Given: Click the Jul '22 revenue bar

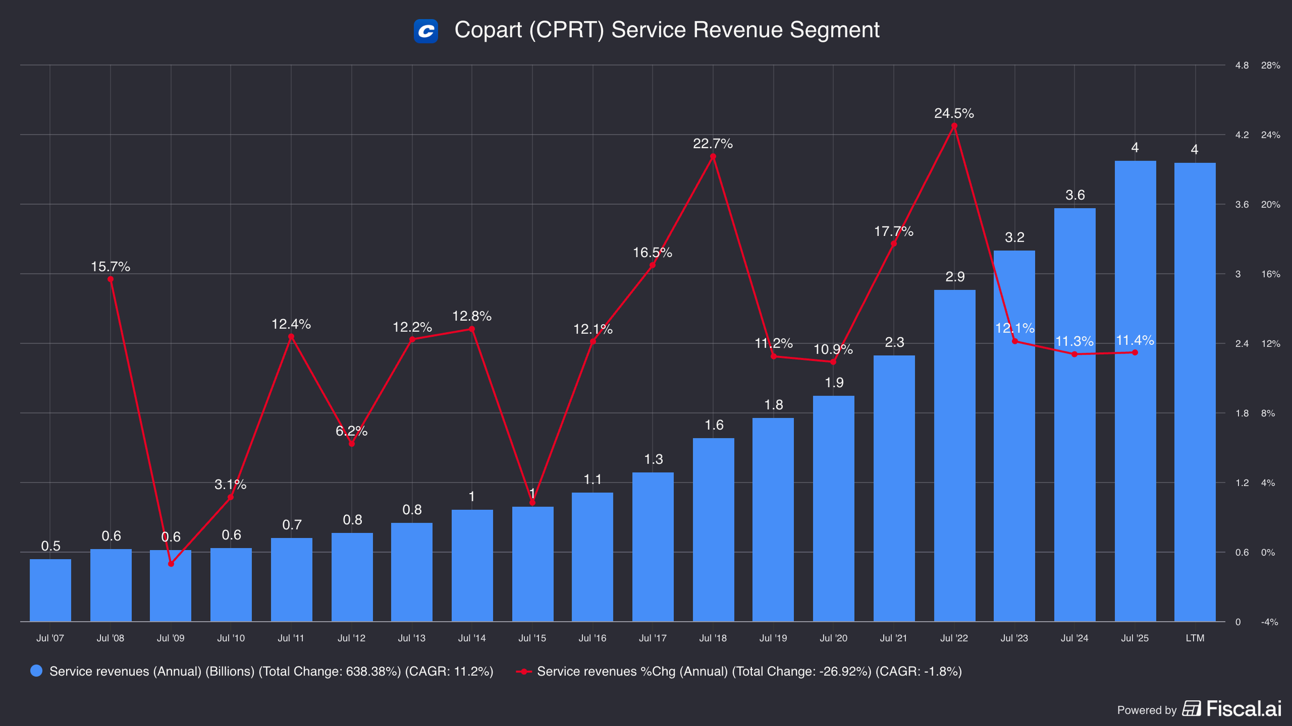Looking at the screenshot, I should (955, 455).
